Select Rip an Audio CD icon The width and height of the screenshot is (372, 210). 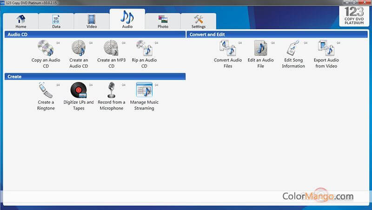(143, 48)
